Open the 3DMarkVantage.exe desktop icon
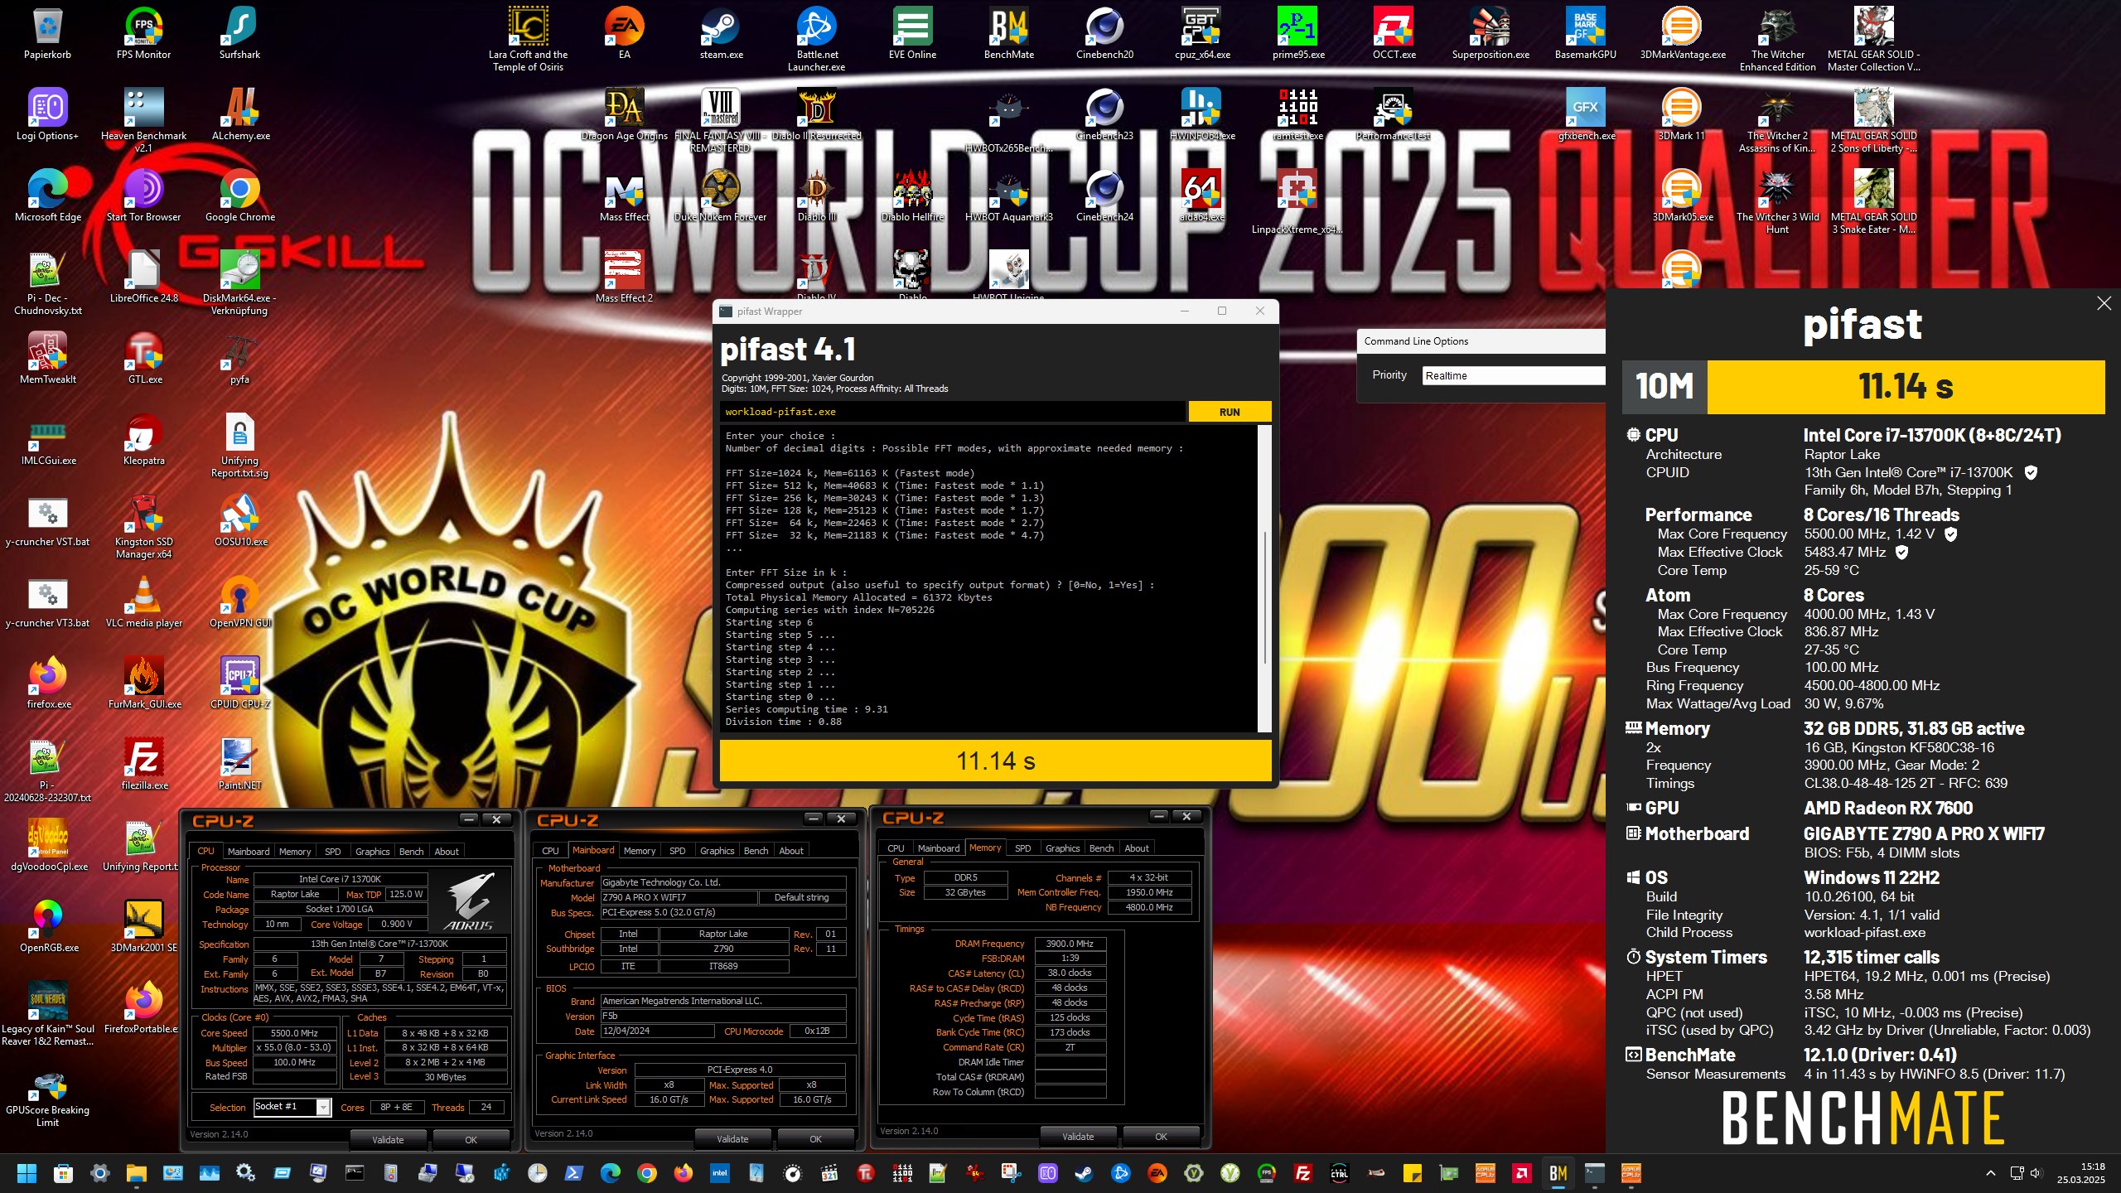Image resolution: width=2121 pixels, height=1193 pixels. pyautogui.click(x=1682, y=35)
